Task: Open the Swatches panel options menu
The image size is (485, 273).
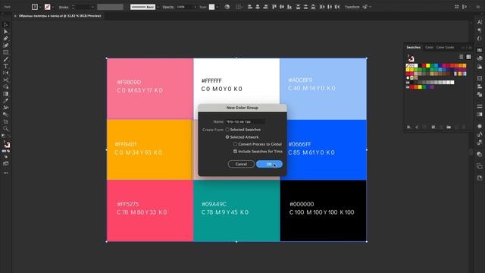Action: click(x=470, y=47)
